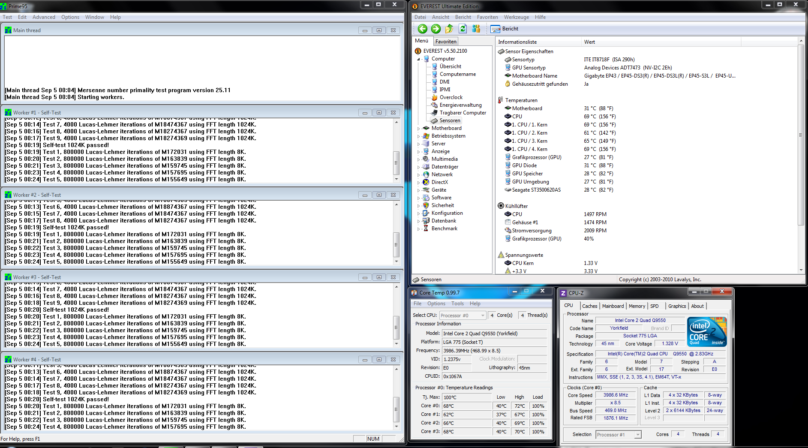Collapse the Computer node in the EVEREST tree
This screenshot has width=808, height=448.
pos(419,59)
